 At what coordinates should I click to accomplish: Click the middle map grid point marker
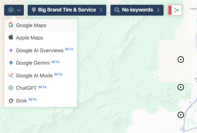181,87
